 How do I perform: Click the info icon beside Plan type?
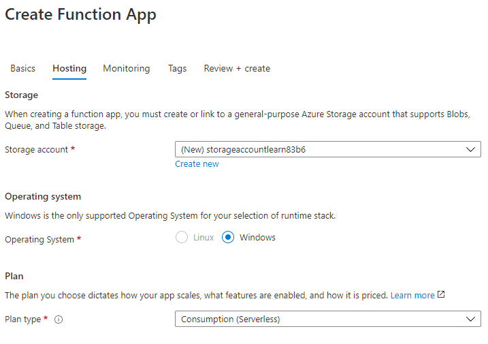tap(59, 319)
